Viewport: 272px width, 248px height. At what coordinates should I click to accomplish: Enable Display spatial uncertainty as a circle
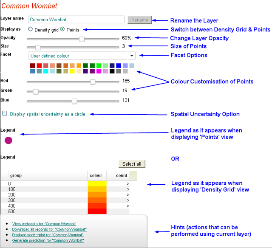point(5,114)
